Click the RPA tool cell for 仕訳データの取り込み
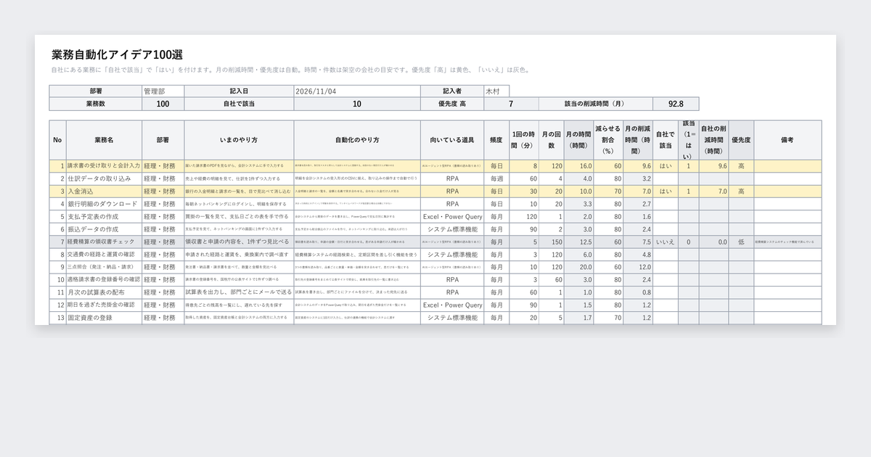Screen dimensions: 871x457 pyautogui.click(x=452, y=178)
